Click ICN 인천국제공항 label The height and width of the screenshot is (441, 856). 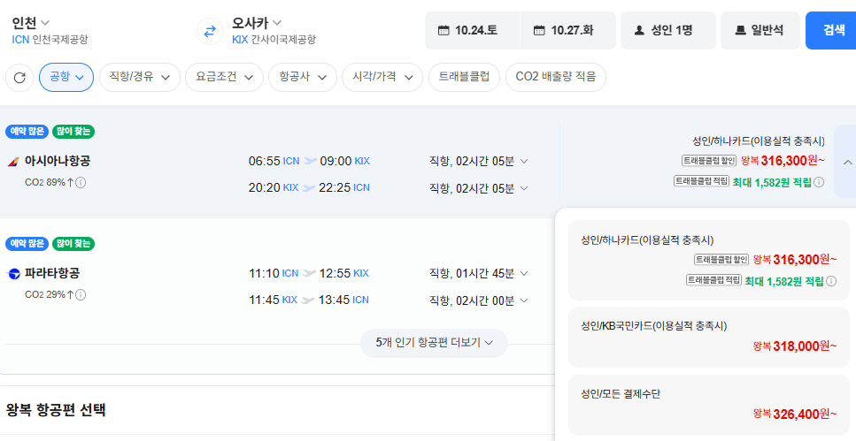pos(50,39)
